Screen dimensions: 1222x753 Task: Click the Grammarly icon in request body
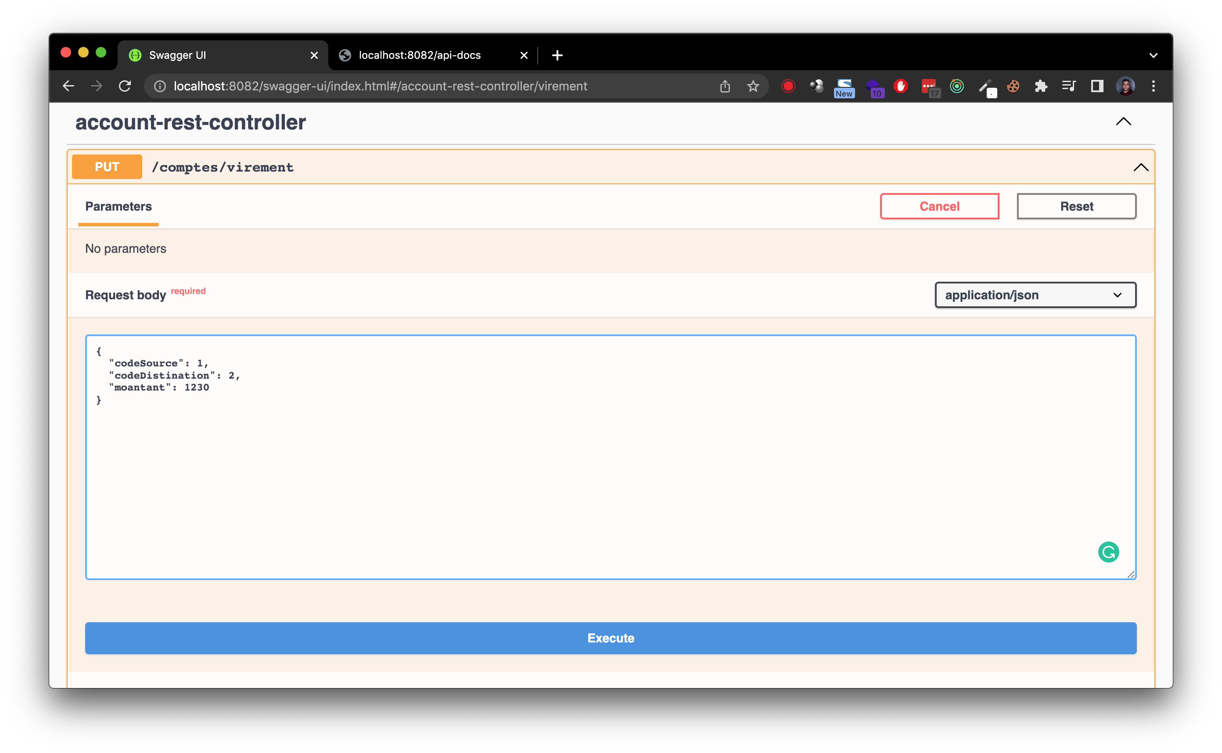pyautogui.click(x=1108, y=552)
